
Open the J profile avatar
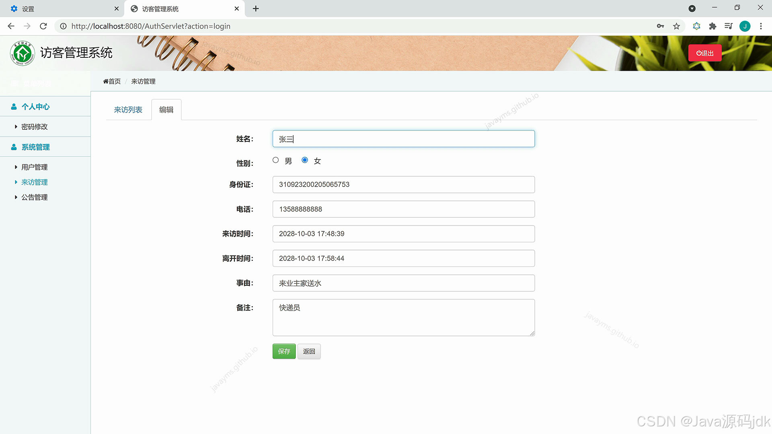pos(745,26)
